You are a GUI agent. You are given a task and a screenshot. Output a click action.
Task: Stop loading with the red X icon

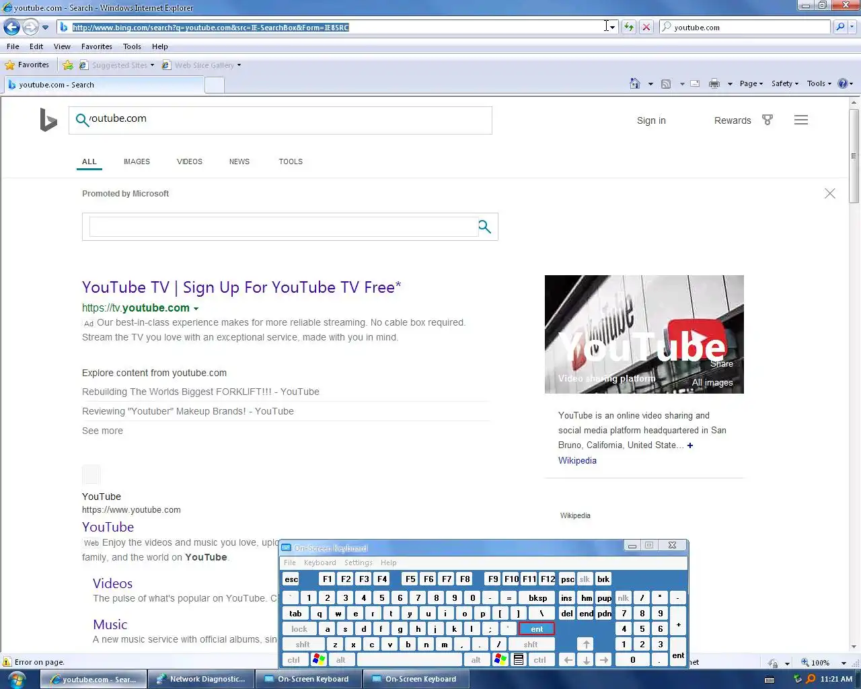pyautogui.click(x=646, y=27)
